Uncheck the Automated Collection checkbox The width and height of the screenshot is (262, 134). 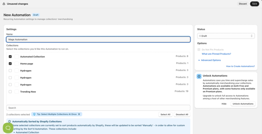pyautogui.click(x=10, y=57)
